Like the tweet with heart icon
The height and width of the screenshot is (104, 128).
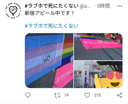tap(87, 95)
